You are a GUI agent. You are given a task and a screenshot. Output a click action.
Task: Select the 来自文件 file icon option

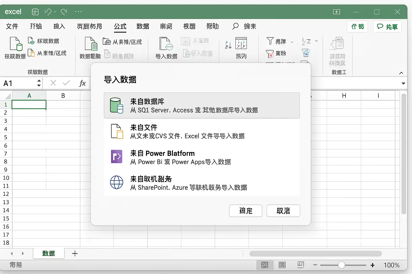point(117,131)
